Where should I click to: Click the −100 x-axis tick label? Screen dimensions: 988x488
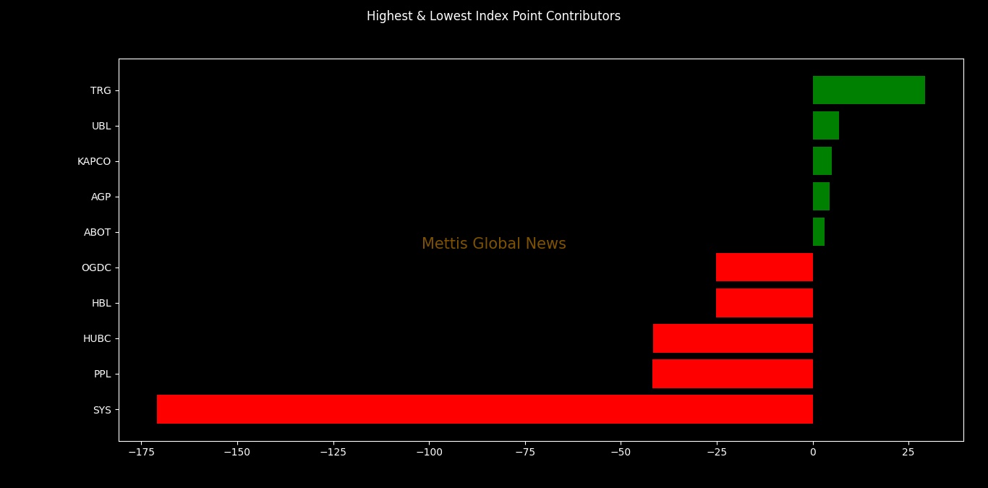point(429,453)
